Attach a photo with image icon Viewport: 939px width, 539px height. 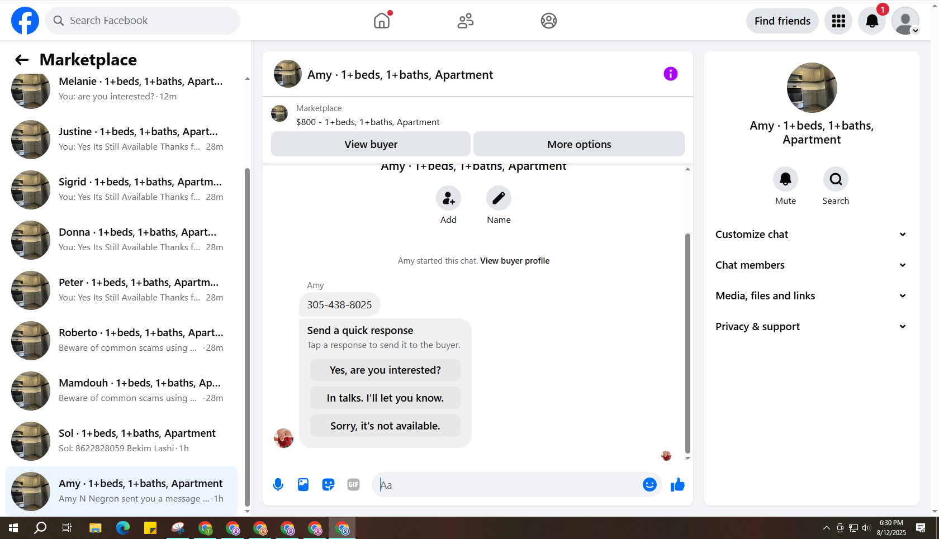pyautogui.click(x=303, y=485)
